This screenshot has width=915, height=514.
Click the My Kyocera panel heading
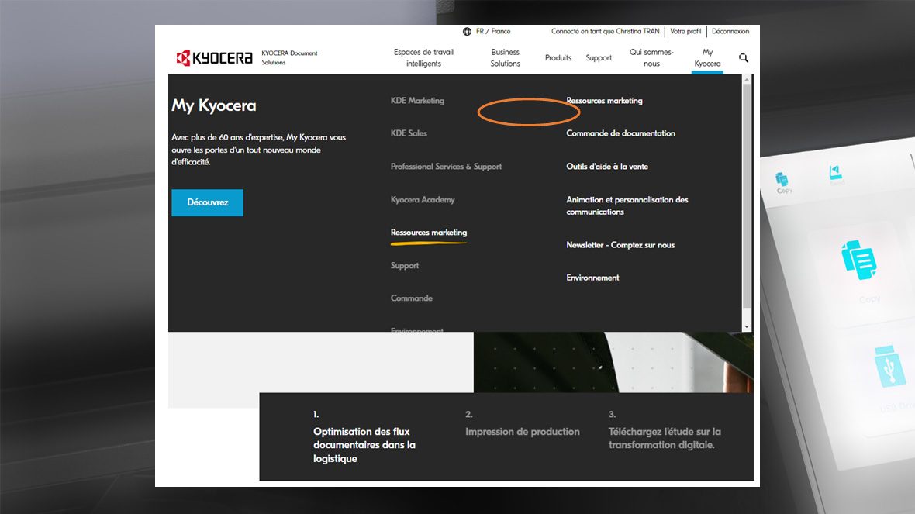tap(213, 105)
